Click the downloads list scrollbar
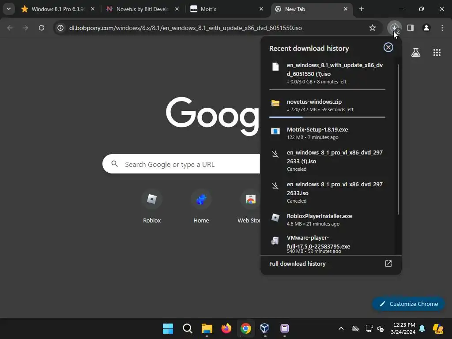 (x=398, y=139)
